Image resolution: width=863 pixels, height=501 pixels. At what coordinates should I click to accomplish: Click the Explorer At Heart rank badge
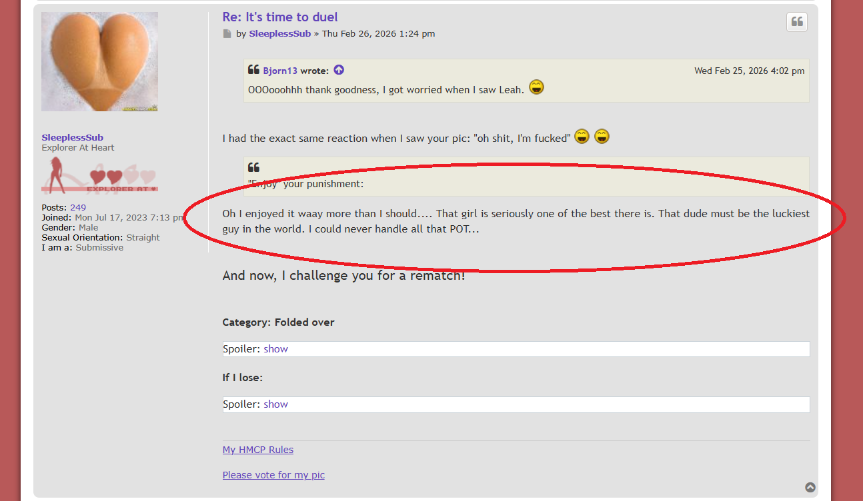coord(100,176)
